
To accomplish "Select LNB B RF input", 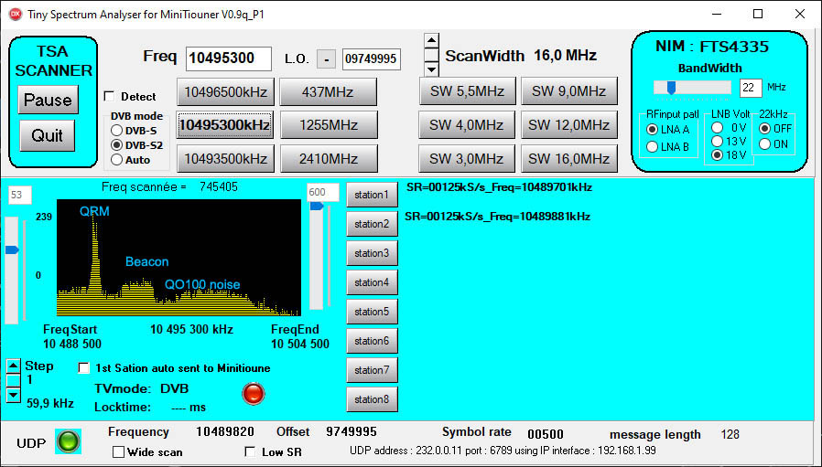I will tap(652, 146).
